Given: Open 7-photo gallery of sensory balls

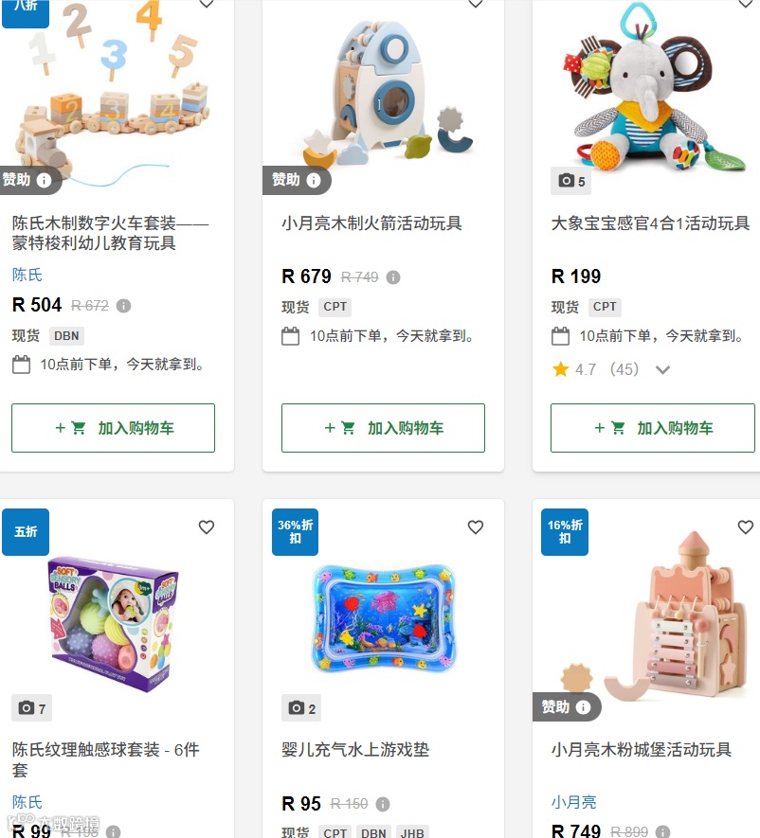Looking at the screenshot, I should (x=31, y=708).
